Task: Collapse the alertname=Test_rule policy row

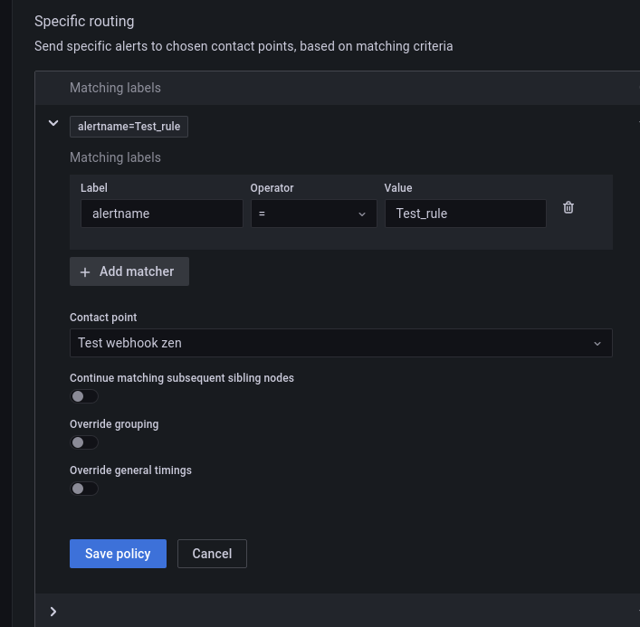Action: pos(53,123)
